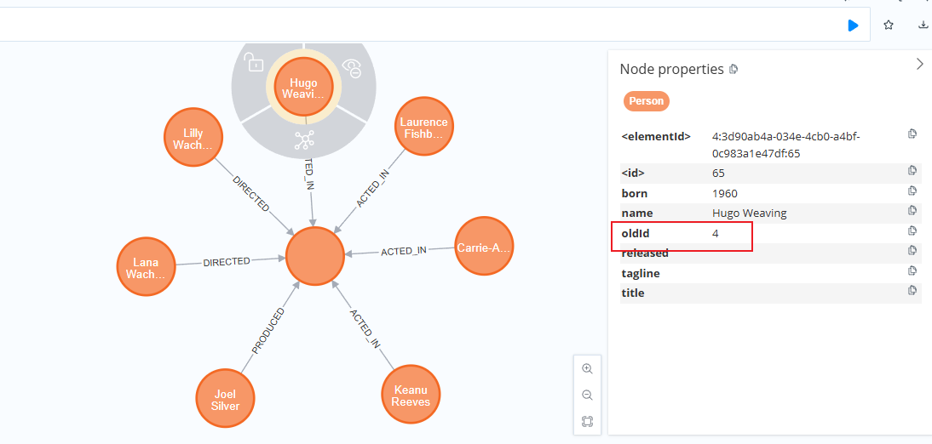Image resolution: width=932 pixels, height=444 pixels.
Task: Zoom out of the graph
Action: [587, 396]
